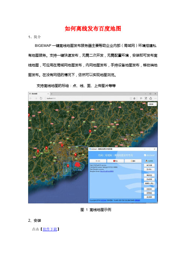Click the 端口设置 button in BIGEMAP

coord(149,165)
